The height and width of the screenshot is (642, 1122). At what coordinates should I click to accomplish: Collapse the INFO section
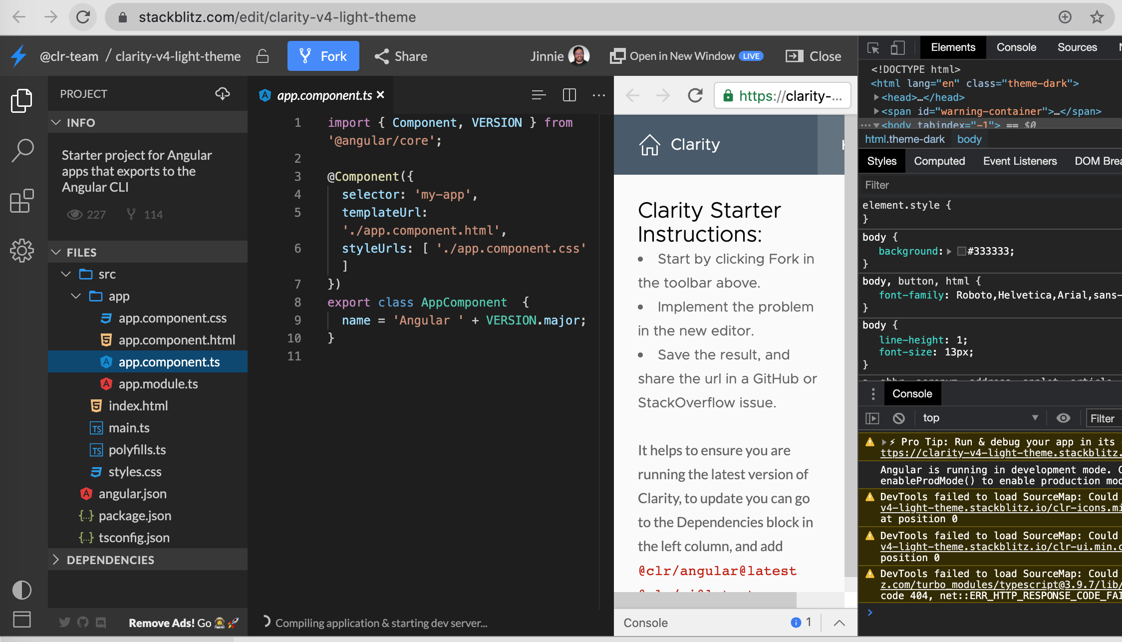click(x=56, y=122)
